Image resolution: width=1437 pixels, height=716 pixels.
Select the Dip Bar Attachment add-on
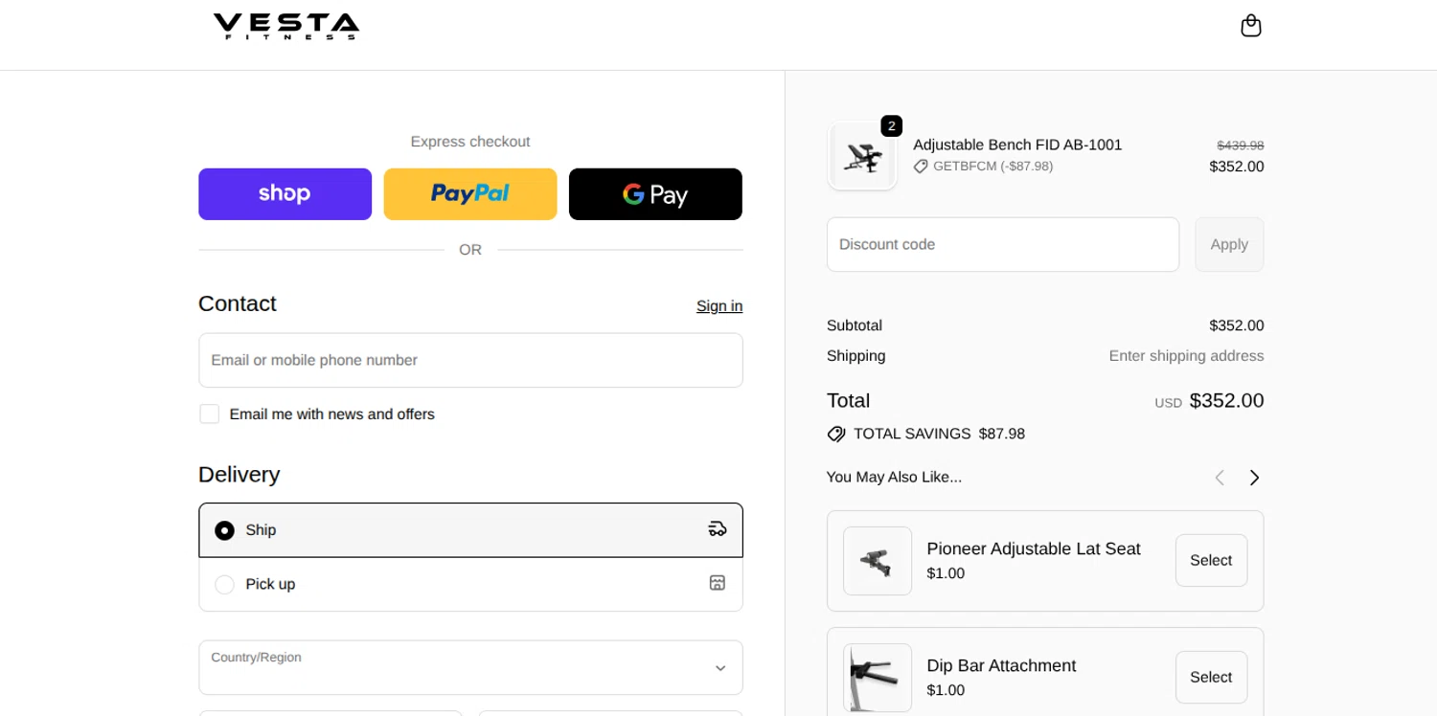(x=1211, y=677)
